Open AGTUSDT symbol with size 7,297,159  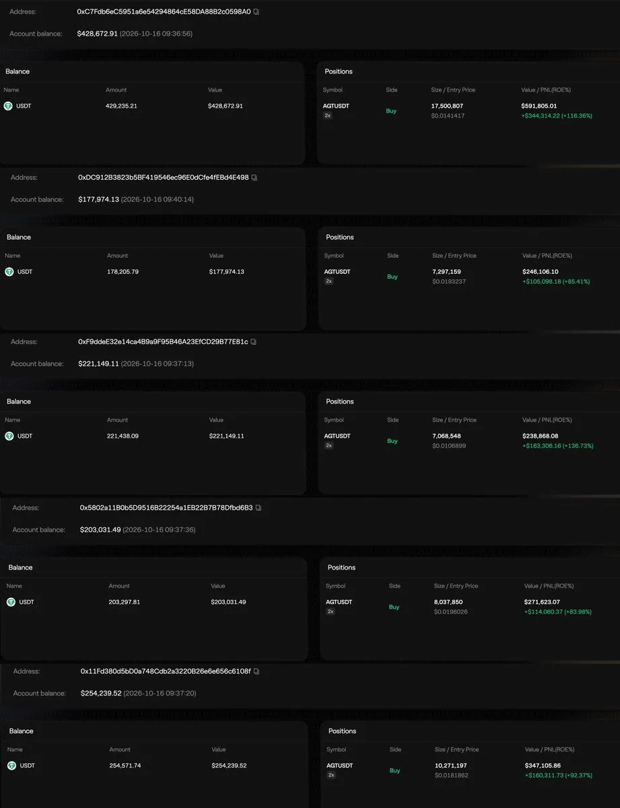pos(337,271)
